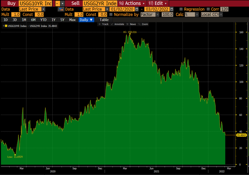Edit the Buy side Const 0.0 field
The width and height of the screenshot is (249, 175).
39,15
